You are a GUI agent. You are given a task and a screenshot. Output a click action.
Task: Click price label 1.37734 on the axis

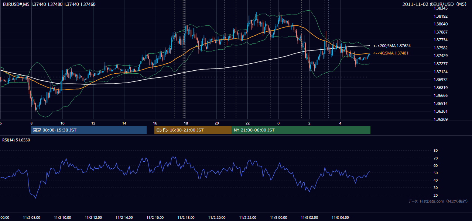tap(441, 40)
